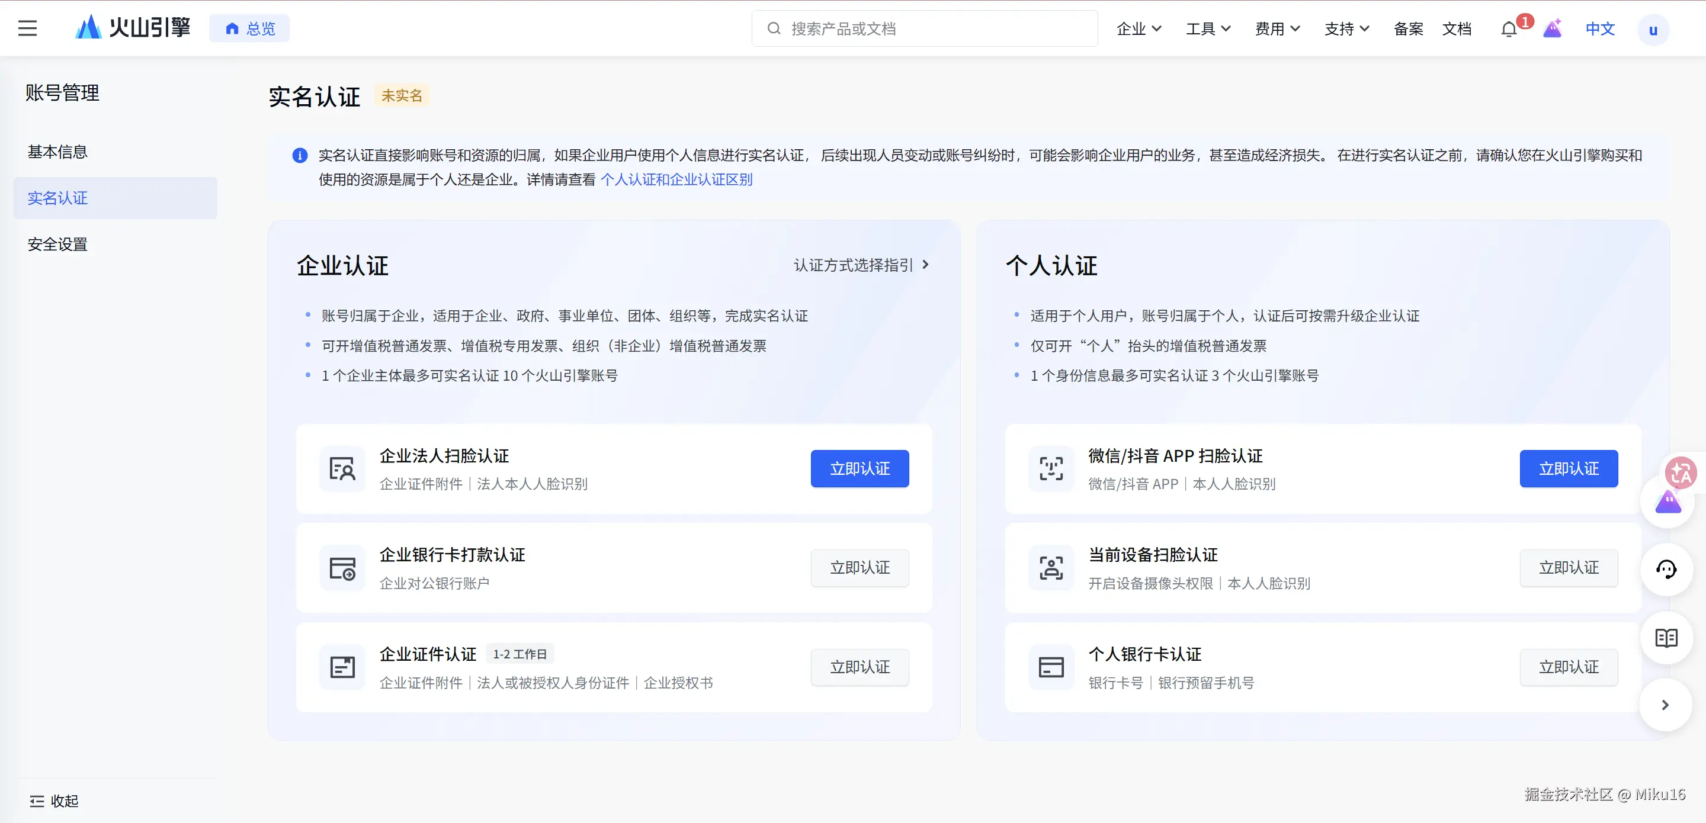Expand the 工具 dropdown menu
The width and height of the screenshot is (1706, 823).
coord(1208,28)
